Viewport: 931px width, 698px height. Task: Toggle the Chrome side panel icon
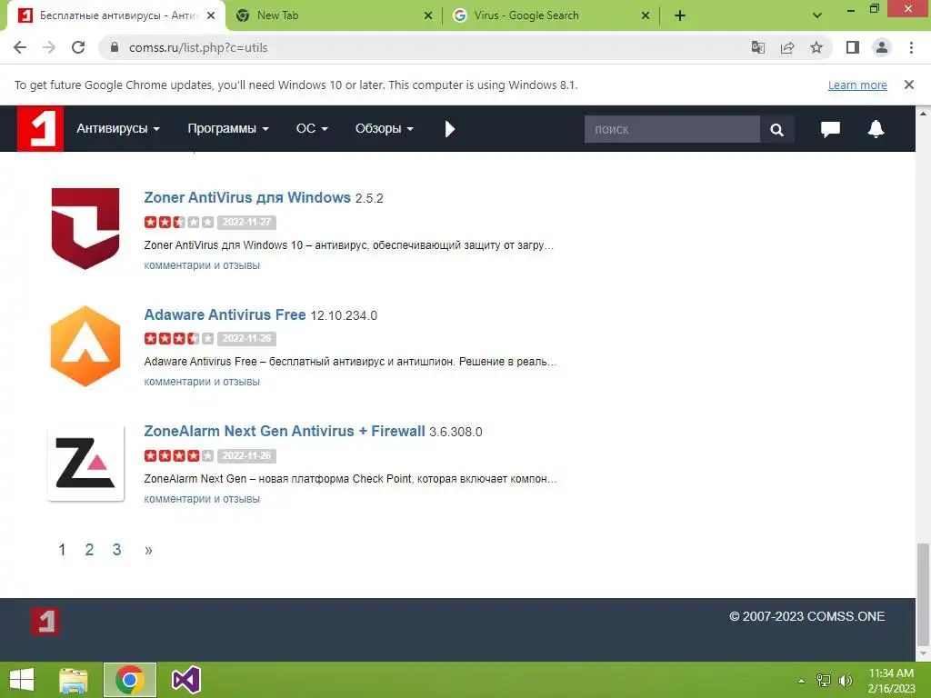coord(853,47)
